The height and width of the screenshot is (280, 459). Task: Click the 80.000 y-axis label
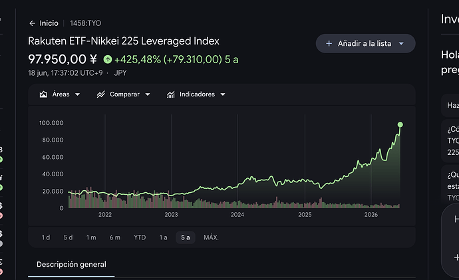[x=53, y=140]
